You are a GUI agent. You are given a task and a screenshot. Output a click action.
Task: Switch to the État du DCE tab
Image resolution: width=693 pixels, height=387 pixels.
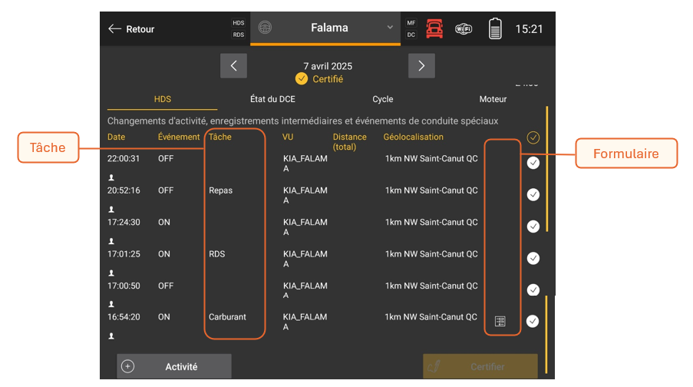point(272,99)
